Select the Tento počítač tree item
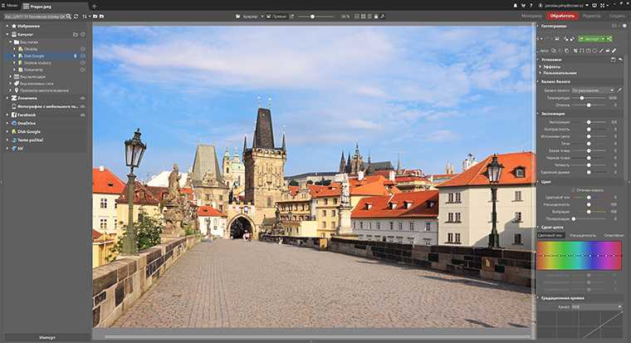This screenshot has height=343, width=631. click(x=30, y=140)
